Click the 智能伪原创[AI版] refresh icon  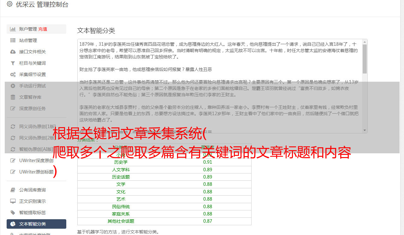pos(13,149)
